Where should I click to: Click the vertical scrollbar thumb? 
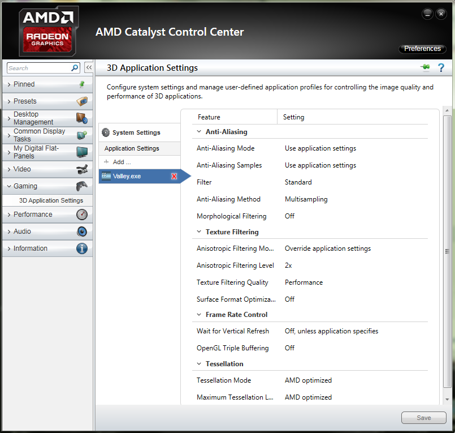click(x=447, y=251)
